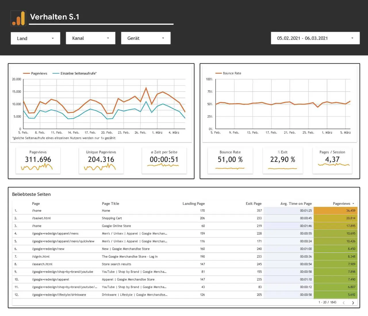The width and height of the screenshot is (368, 316).
Task: Sort table by Avg. Time on Page column
Action: point(296,204)
